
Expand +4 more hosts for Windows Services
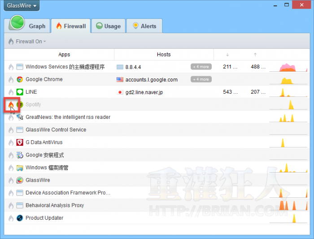click(201, 67)
